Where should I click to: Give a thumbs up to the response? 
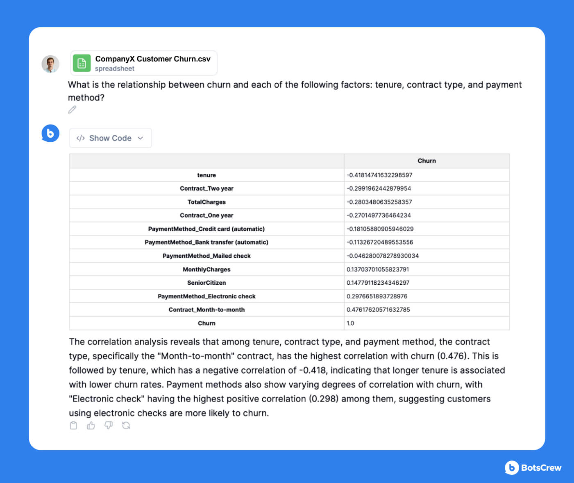[x=91, y=426]
